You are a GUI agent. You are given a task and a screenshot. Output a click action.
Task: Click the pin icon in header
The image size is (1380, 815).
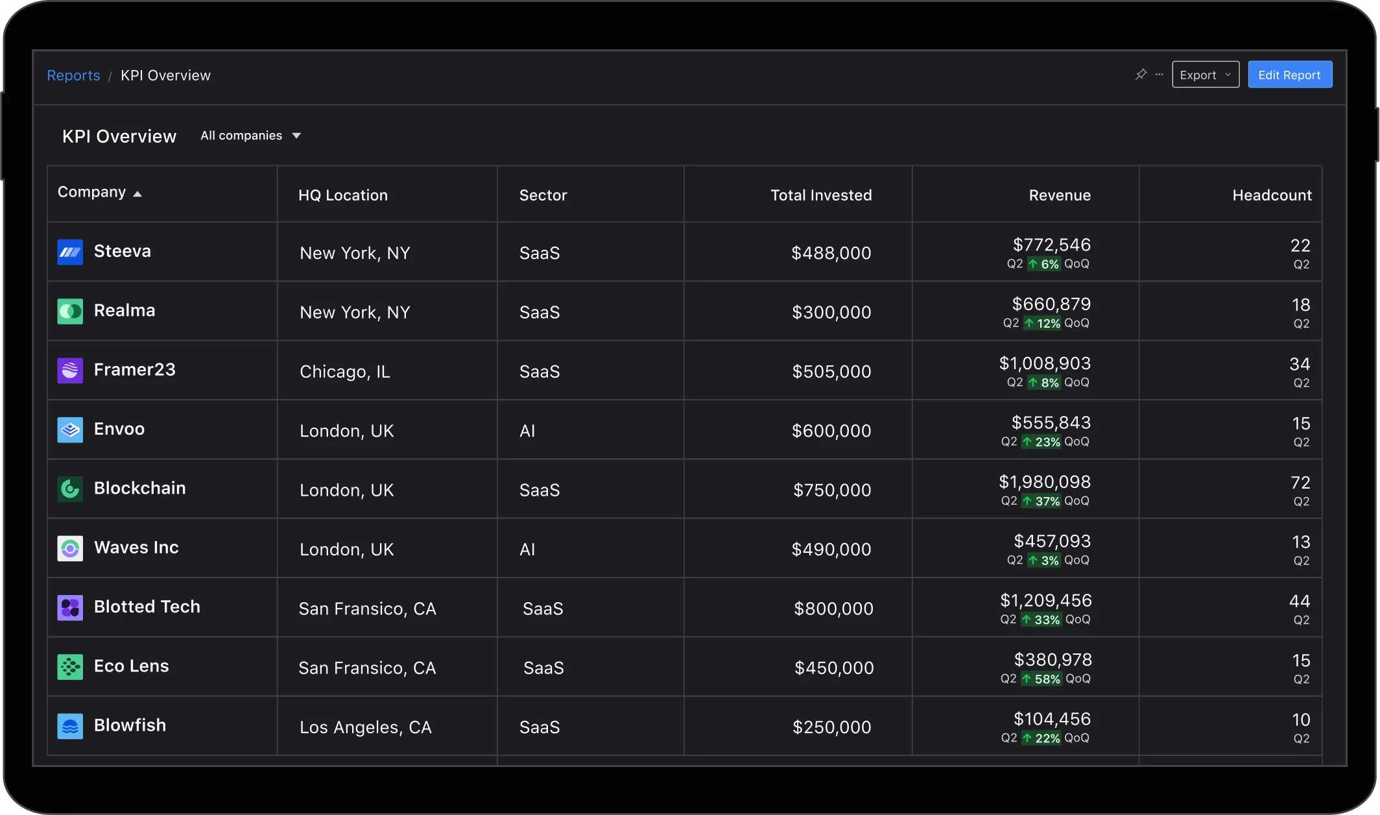(1141, 75)
